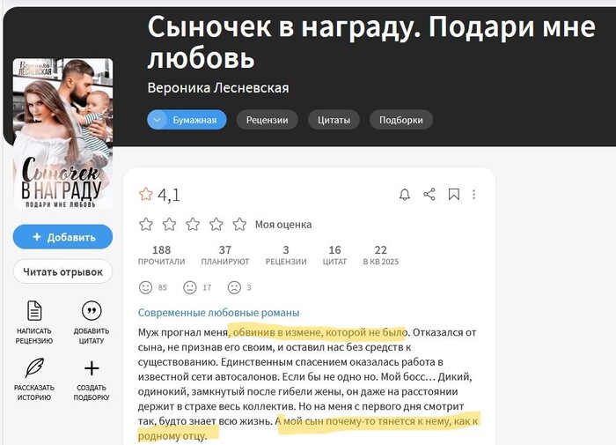Click the Читать отрывок button
This screenshot has width=616, height=445.
click(62, 272)
